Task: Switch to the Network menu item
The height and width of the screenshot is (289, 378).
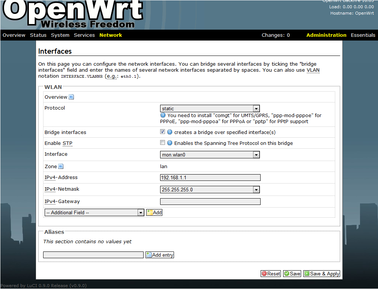Action: click(111, 35)
